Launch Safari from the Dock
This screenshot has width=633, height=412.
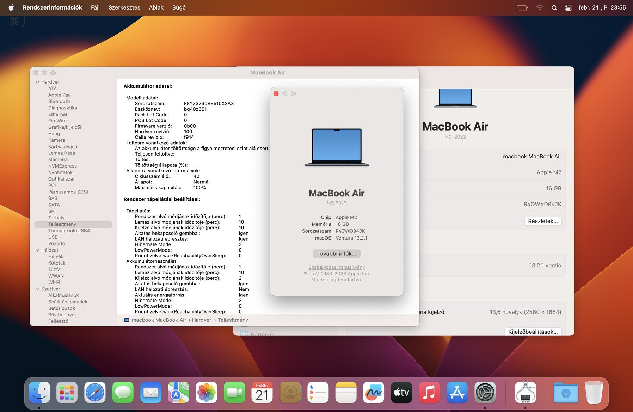[95, 392]
